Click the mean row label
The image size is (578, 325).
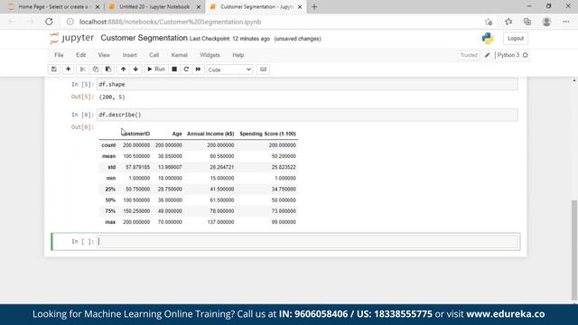[108, 156]
